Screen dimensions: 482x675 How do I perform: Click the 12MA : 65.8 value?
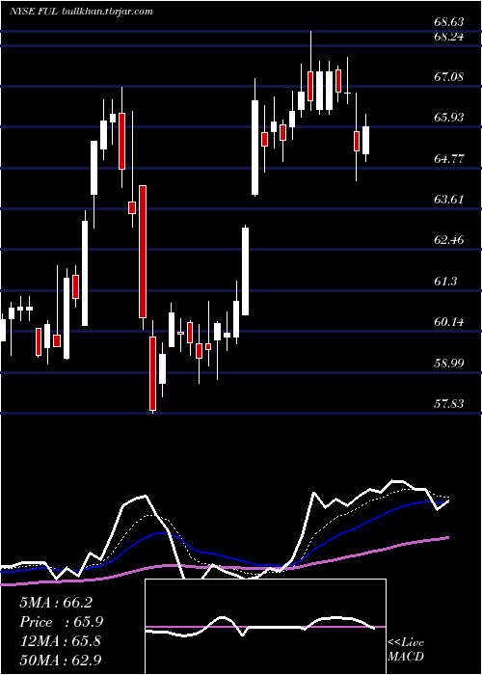click(60, 641)
